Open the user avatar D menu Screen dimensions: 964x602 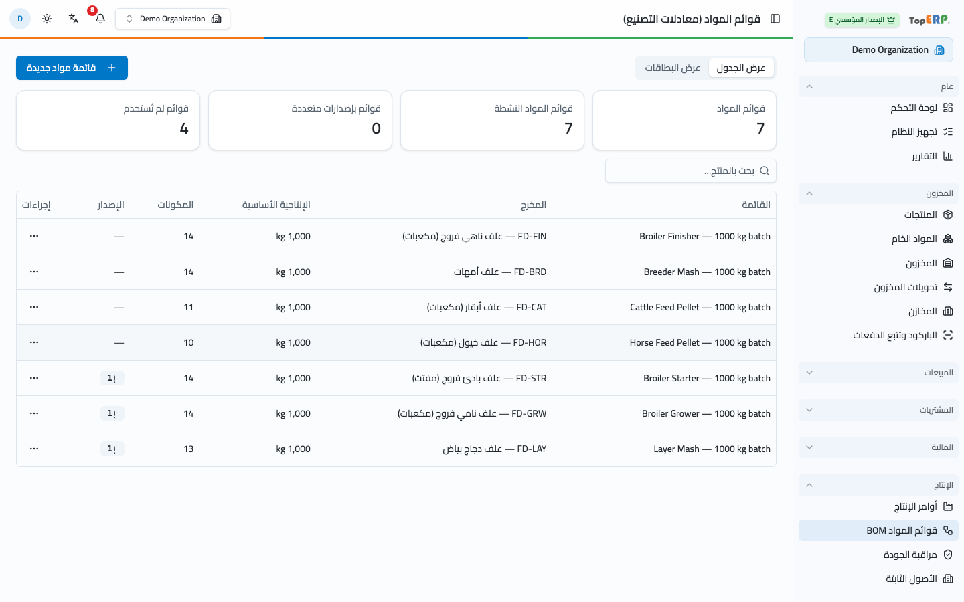[x=20, y=19]
